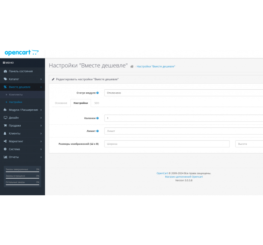263x245 pixels.
Task: Expand the Клиенты menu chevron
Action: 41,133
